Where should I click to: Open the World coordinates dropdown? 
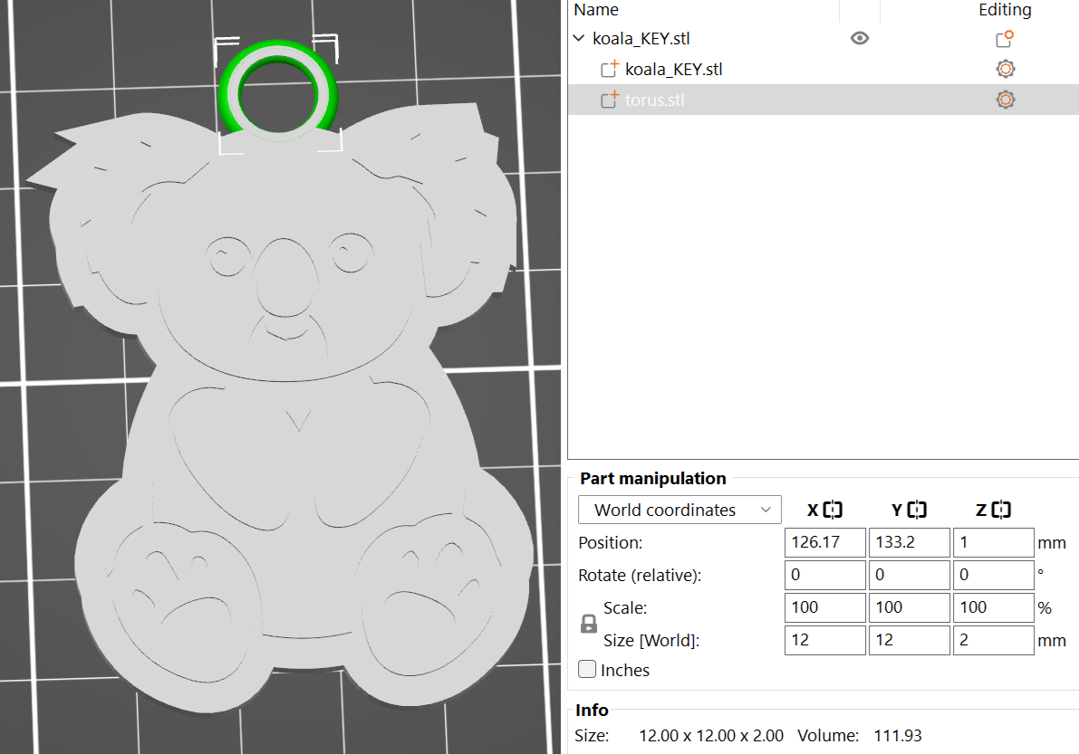click(679, 510)
